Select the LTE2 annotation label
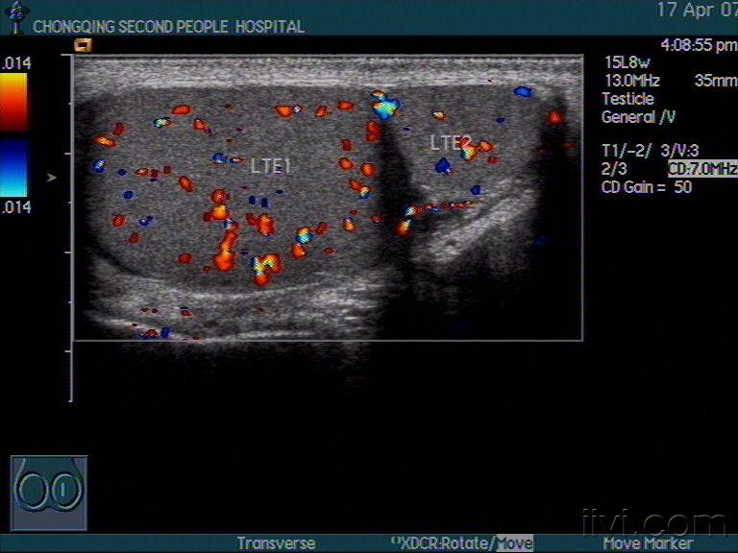This screenshot has width=738, height=553. tap(449, 143)
